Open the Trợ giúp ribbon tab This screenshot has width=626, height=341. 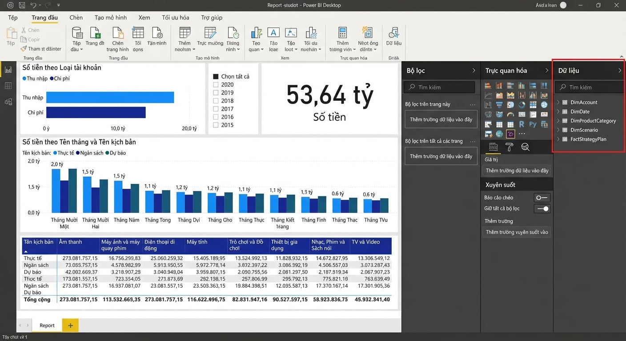[x=212, y=18]
